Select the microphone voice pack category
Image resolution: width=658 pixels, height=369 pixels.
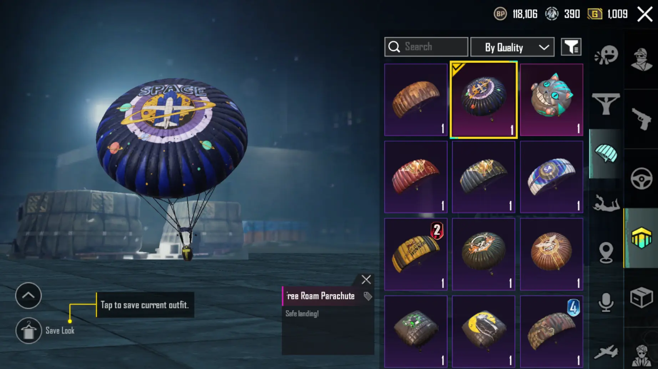pyautogui.click(x=606, y=302)
